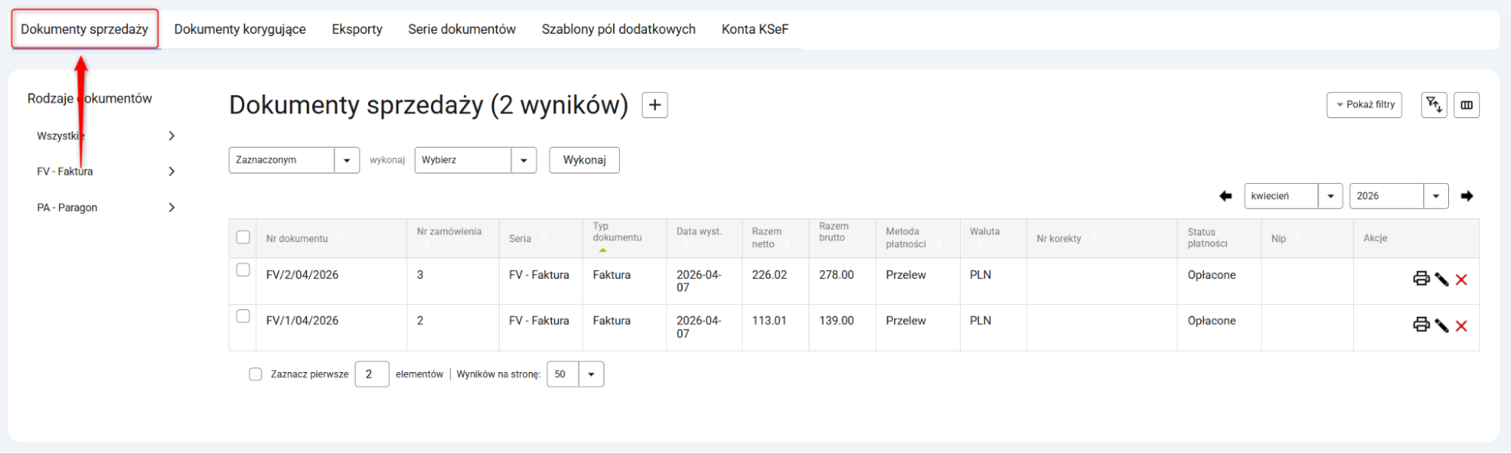The height and width of the screenshot is (453, 1511).
Task: Open the column layout settings icon
Action: point(1466,105)
